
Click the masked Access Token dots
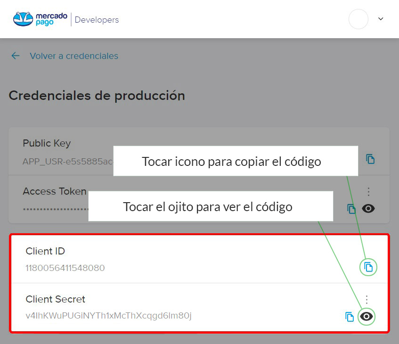pos(55,208)
